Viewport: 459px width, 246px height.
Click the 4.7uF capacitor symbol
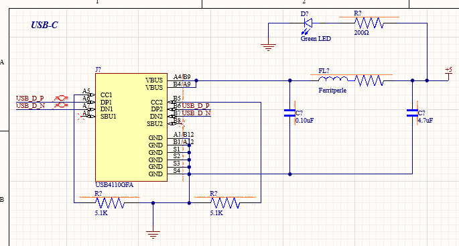tap(413, 113)
